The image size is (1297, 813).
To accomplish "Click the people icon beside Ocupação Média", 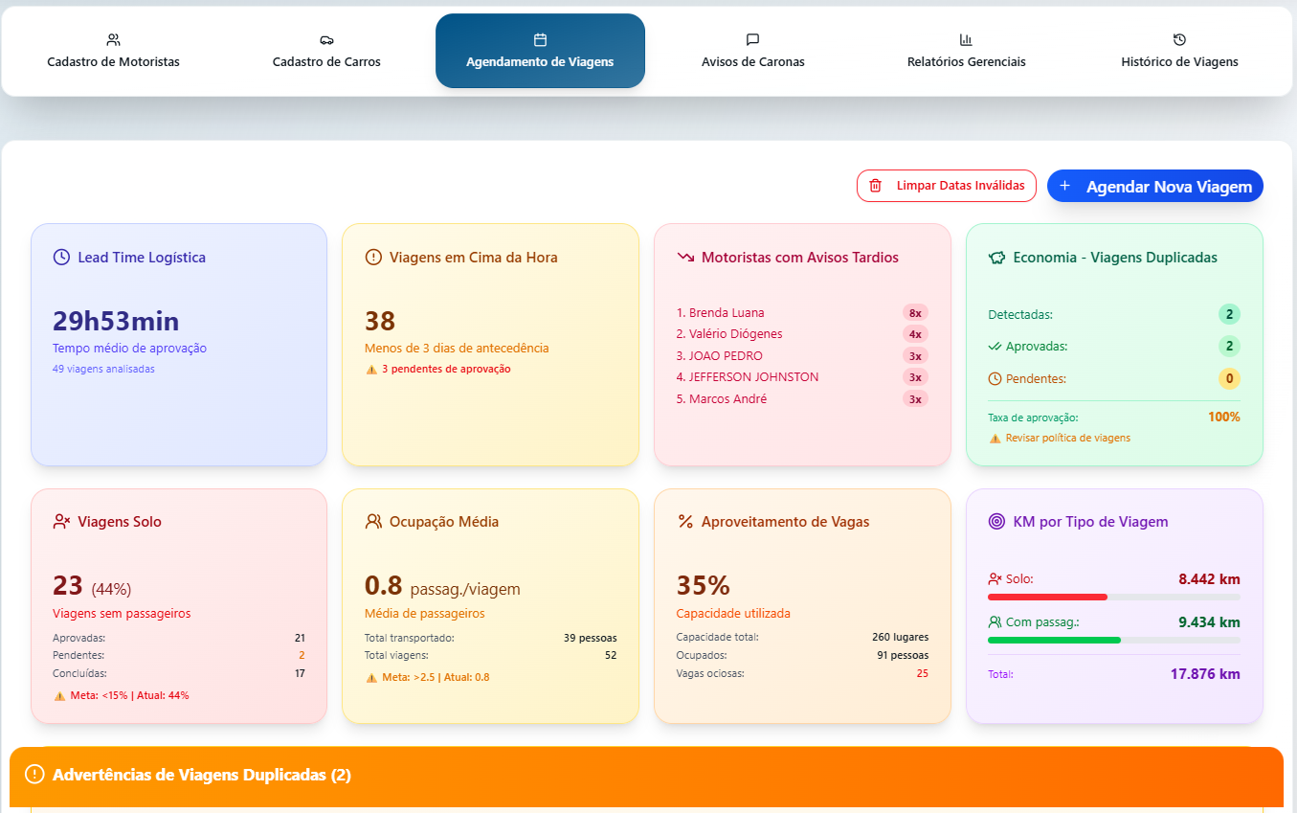I will 373,522.
